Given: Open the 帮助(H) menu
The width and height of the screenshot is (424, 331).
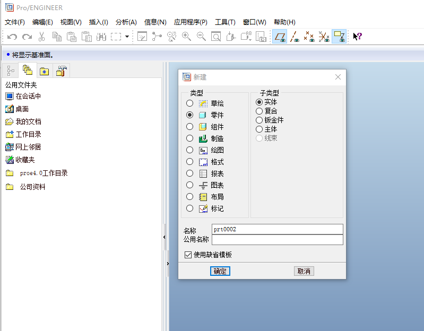Looking at the screenshot, I should click(x=284, y=22).
